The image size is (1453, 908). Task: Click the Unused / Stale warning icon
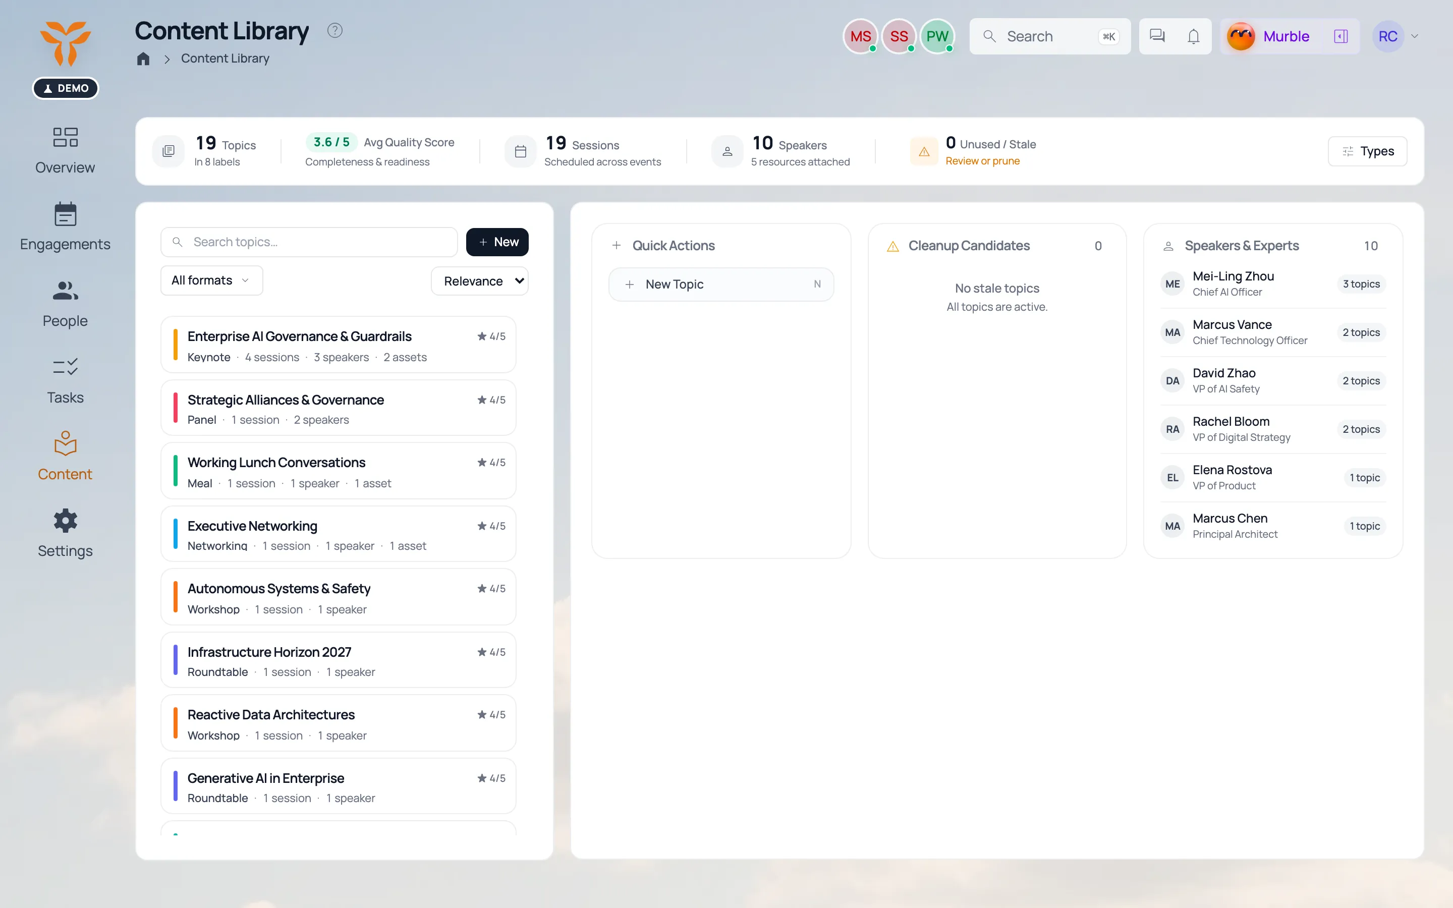(924, 151)
